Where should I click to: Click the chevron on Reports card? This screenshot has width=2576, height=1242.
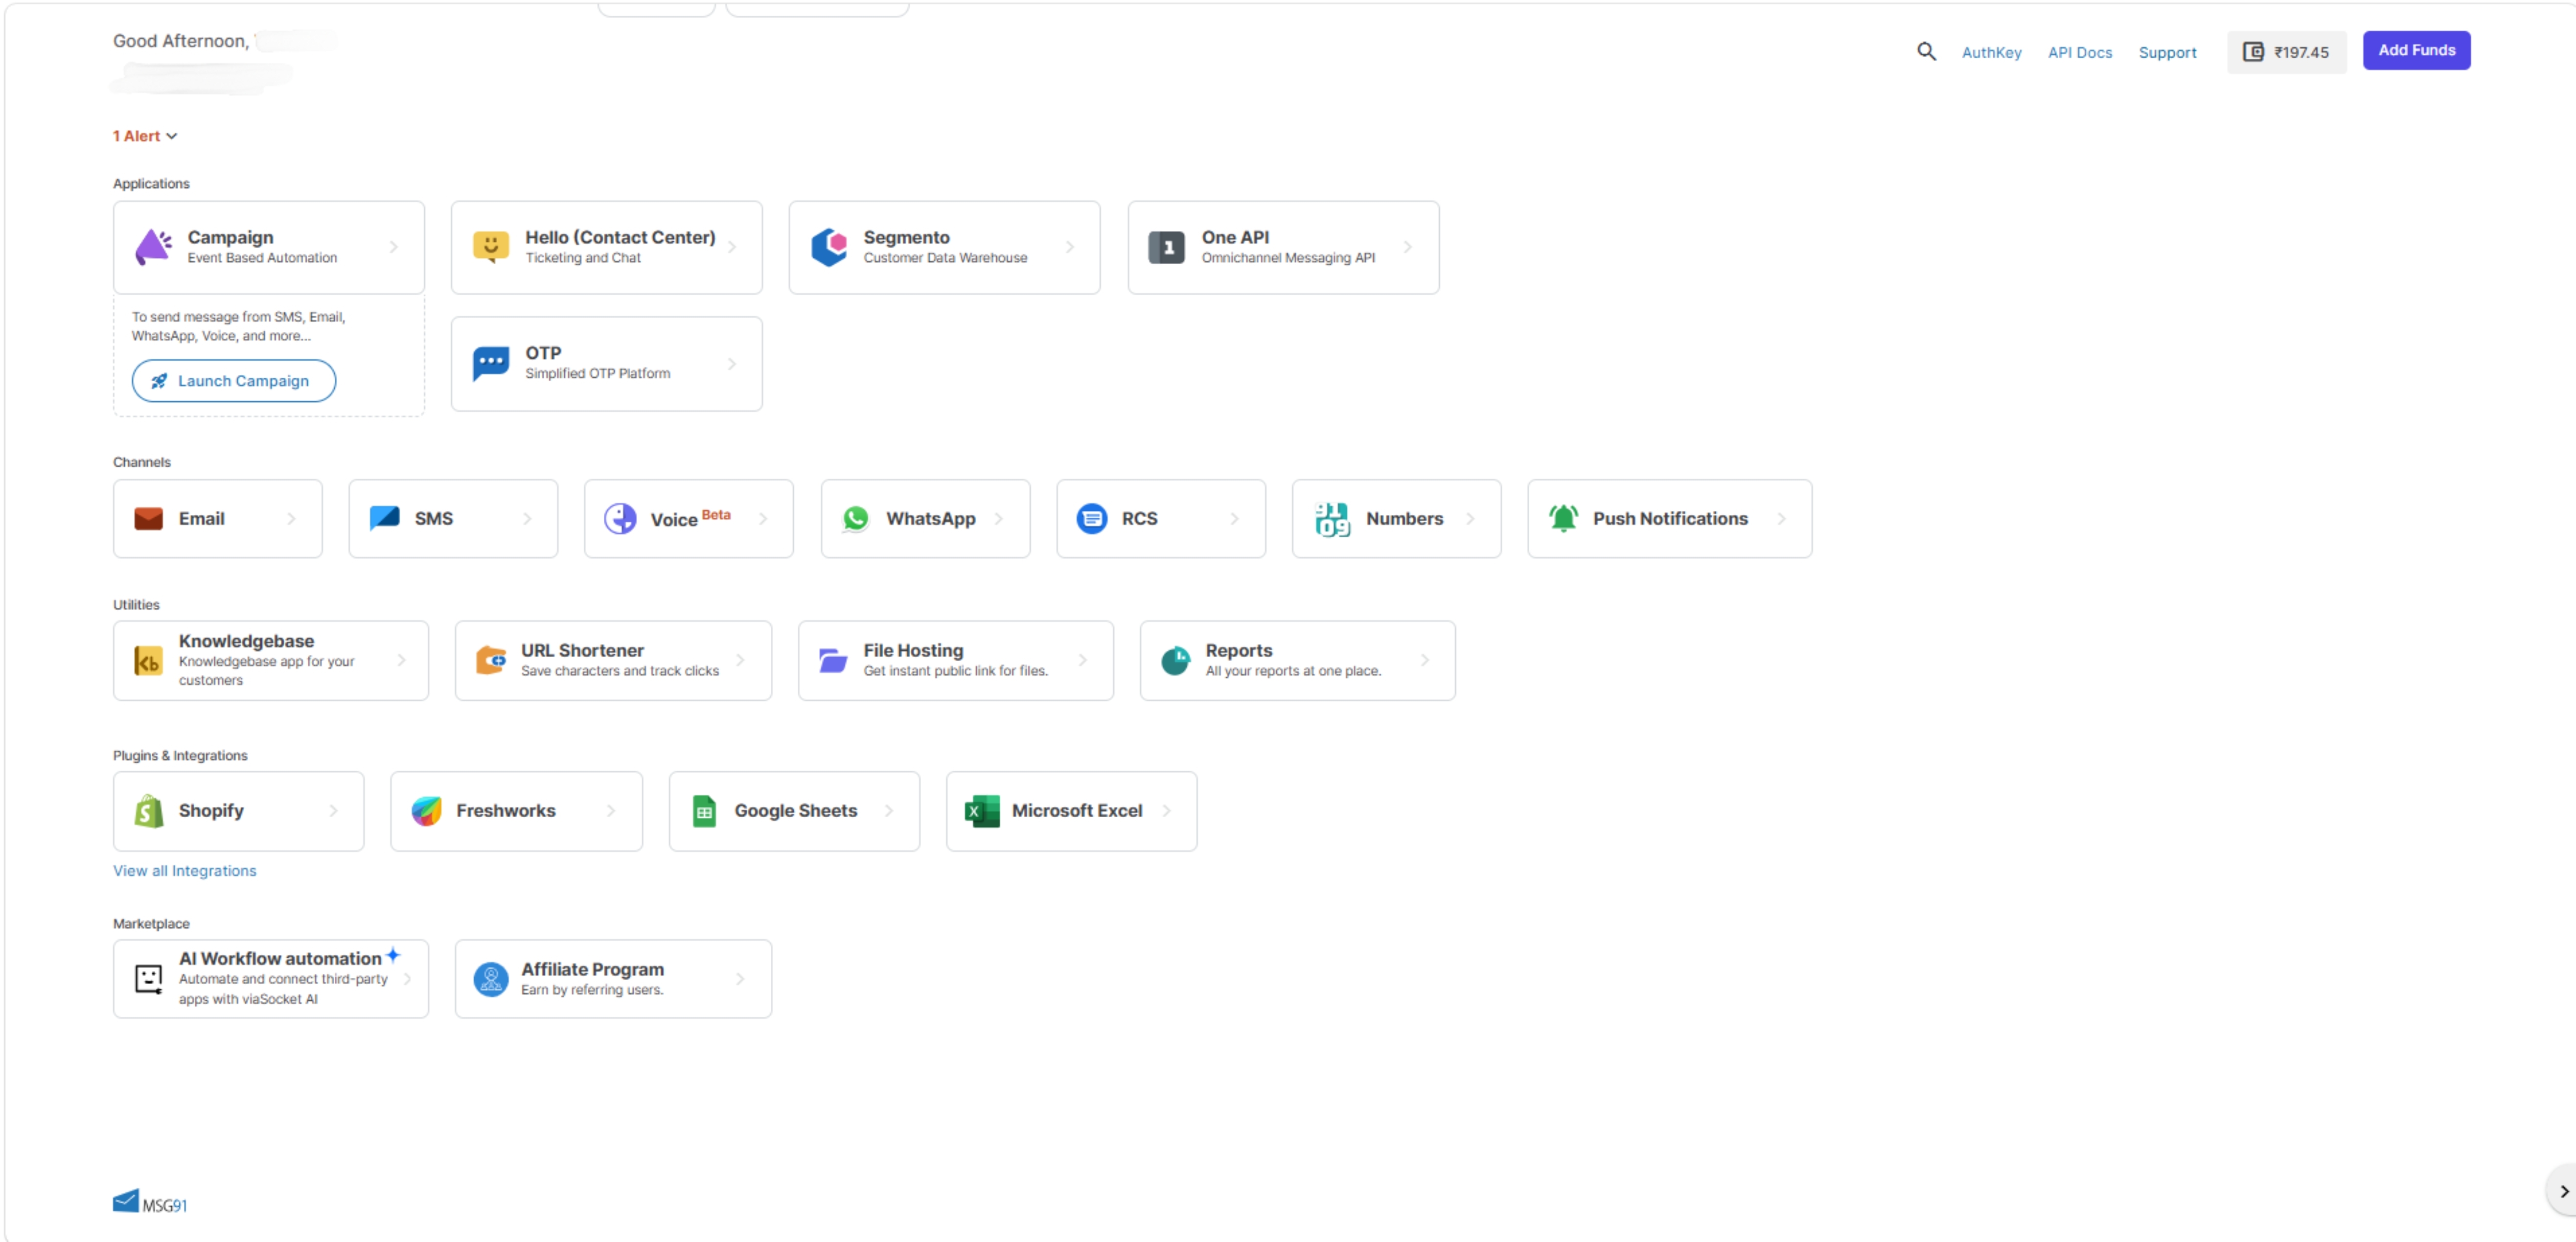coord(1425,660)
